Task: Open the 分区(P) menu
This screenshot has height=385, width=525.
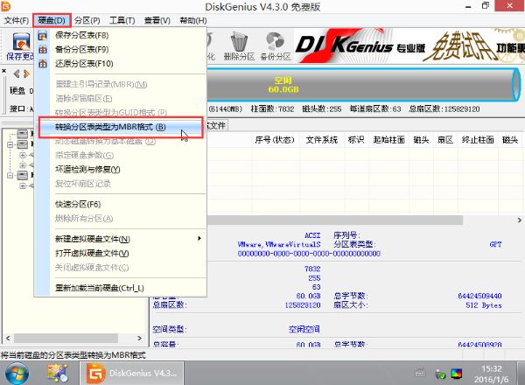Action: tap(87, 20)
